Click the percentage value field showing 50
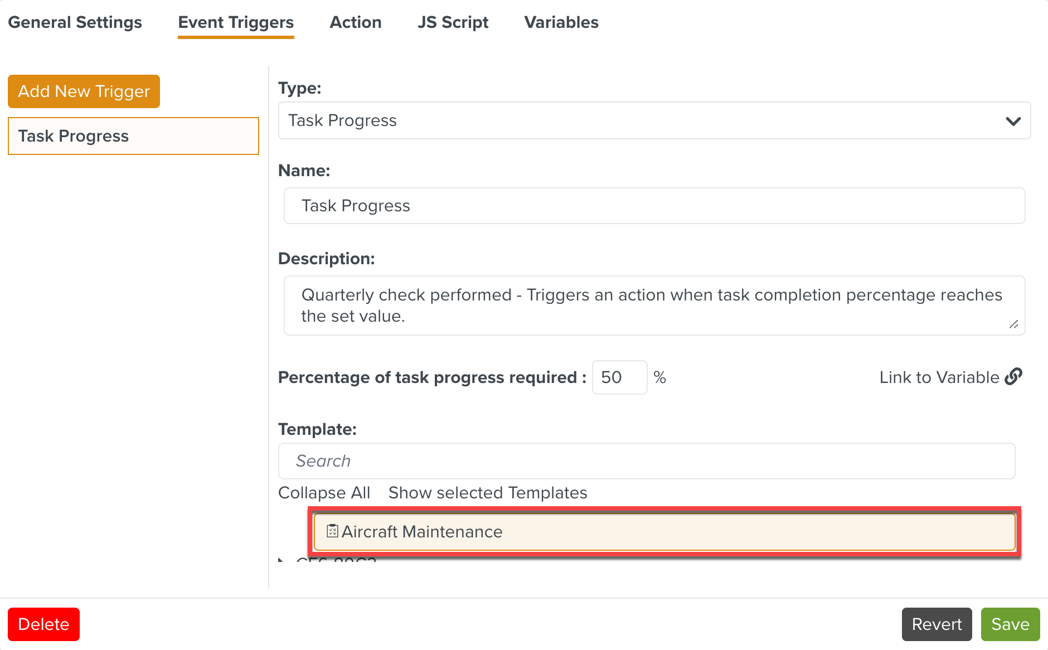The height and width of the screenshot is (650, 1048). click(x=619, y=377)
